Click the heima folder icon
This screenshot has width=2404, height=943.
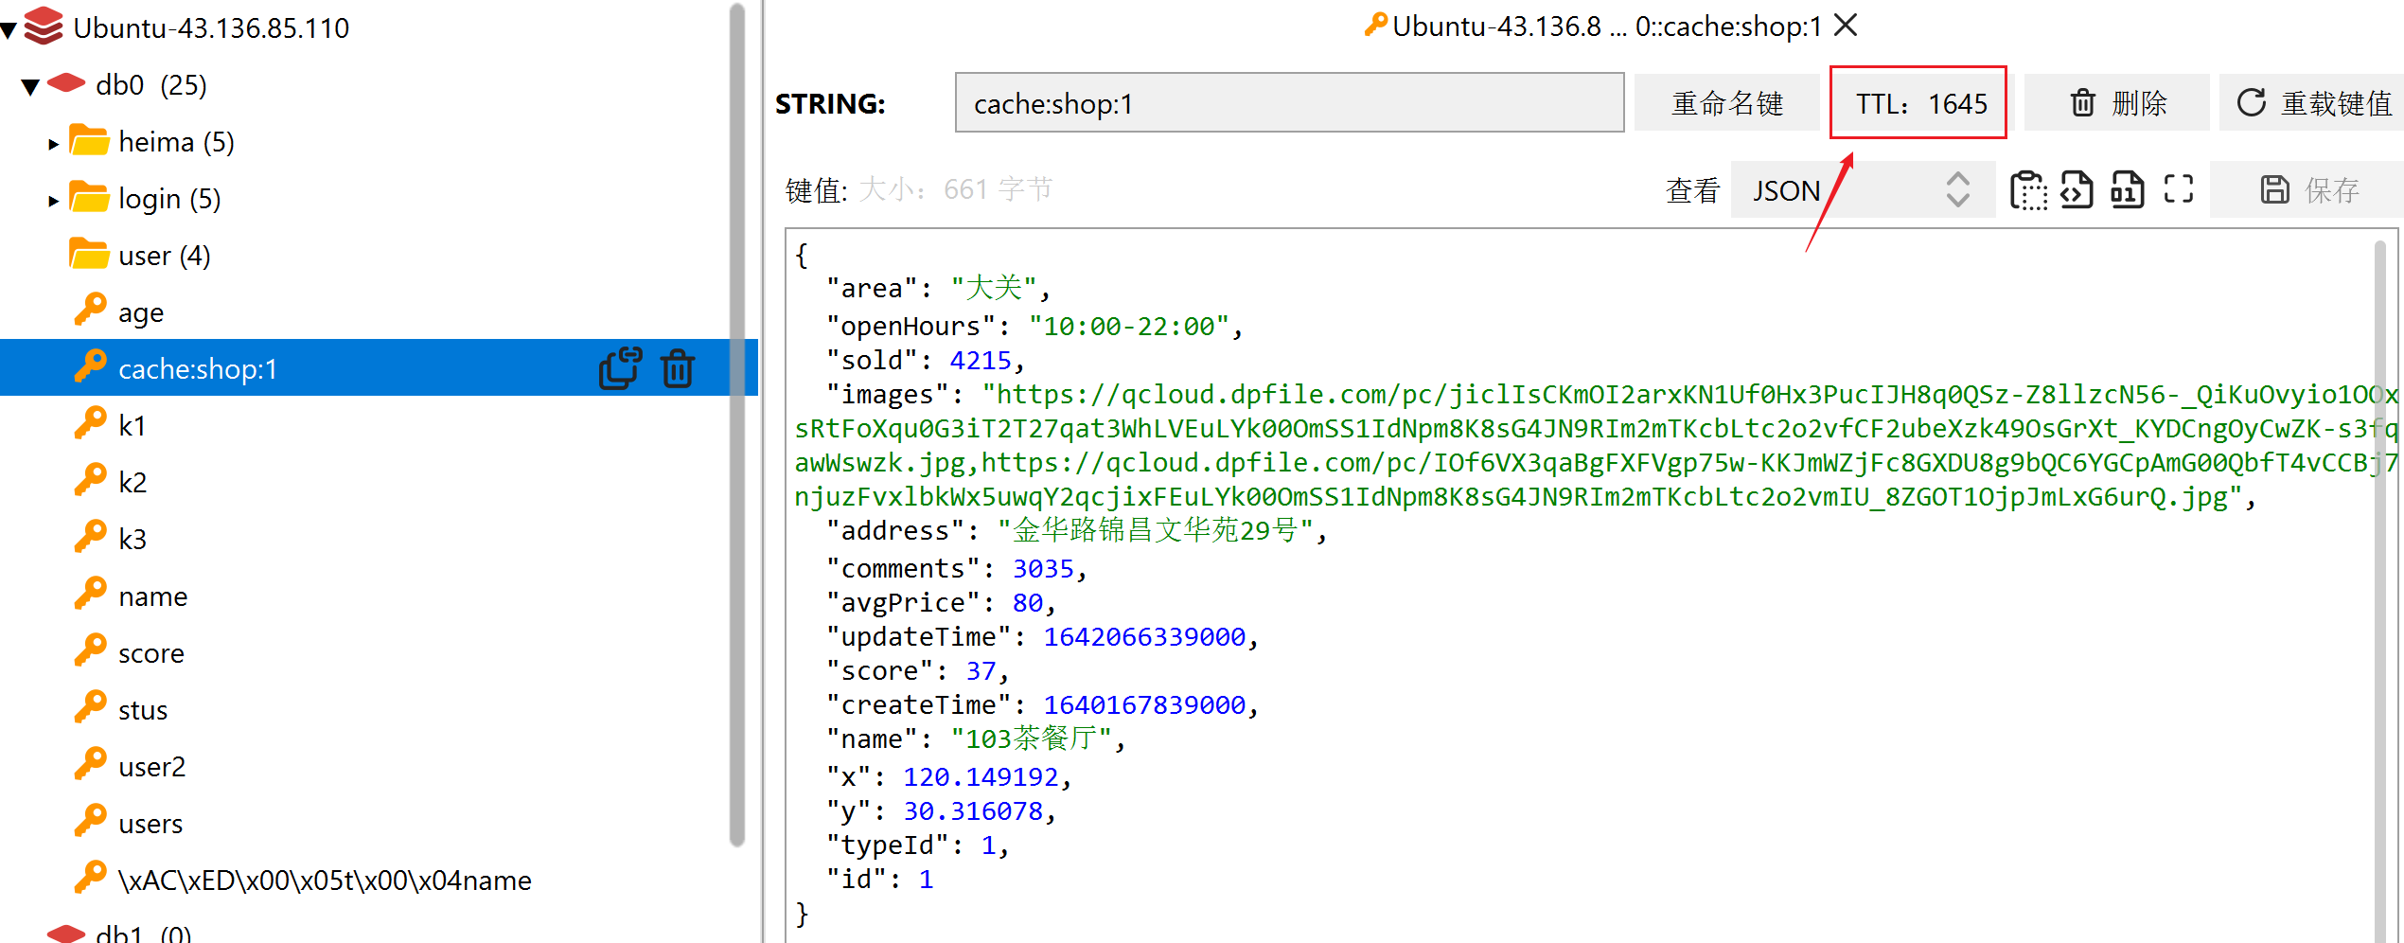coord(89,140)
